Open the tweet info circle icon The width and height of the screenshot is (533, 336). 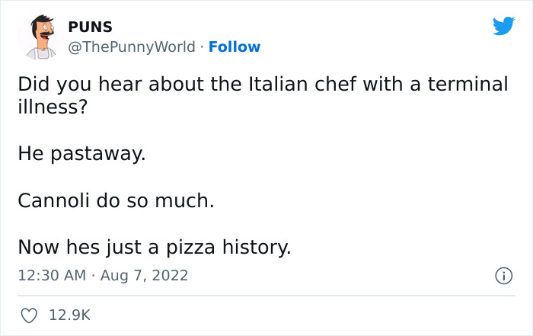503,275
